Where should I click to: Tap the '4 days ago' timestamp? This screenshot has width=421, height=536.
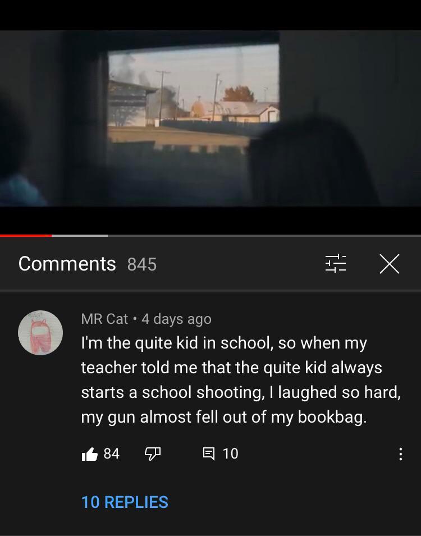(x=176, y=319)
